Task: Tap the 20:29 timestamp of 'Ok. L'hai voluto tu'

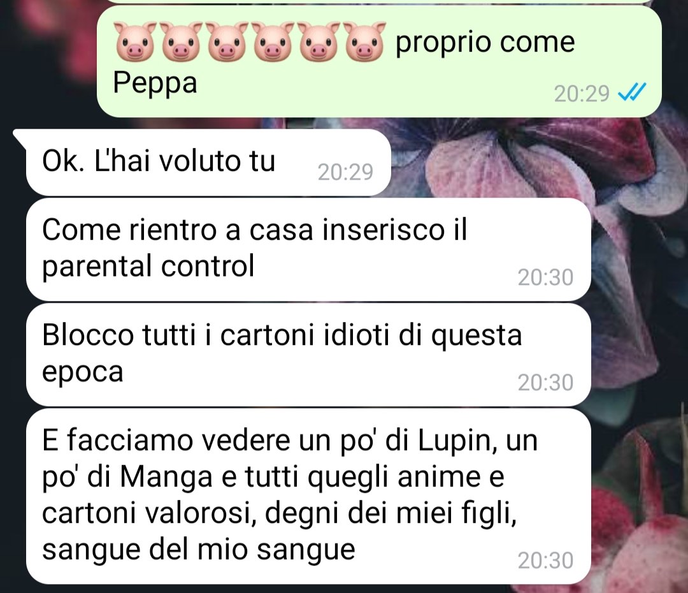Action: (346, 172)
